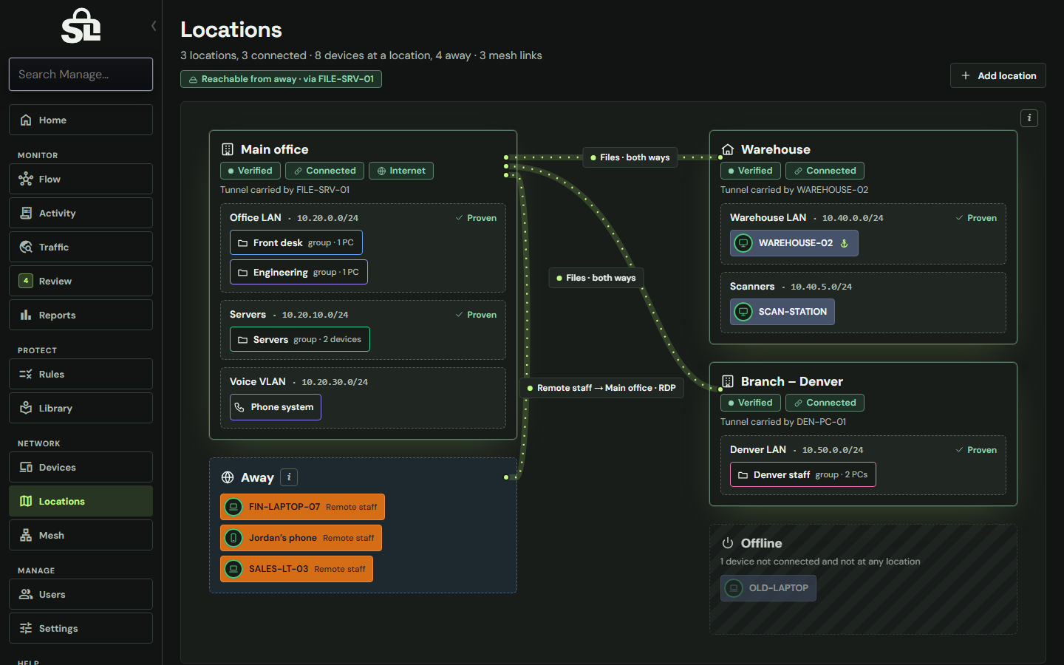Screen dimensions: 1064x665
Task: Click the Add location button
Action: (x=998, y=75)
